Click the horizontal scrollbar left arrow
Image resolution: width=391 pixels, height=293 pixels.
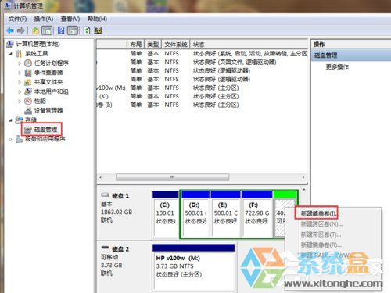(x=101, y=177)
